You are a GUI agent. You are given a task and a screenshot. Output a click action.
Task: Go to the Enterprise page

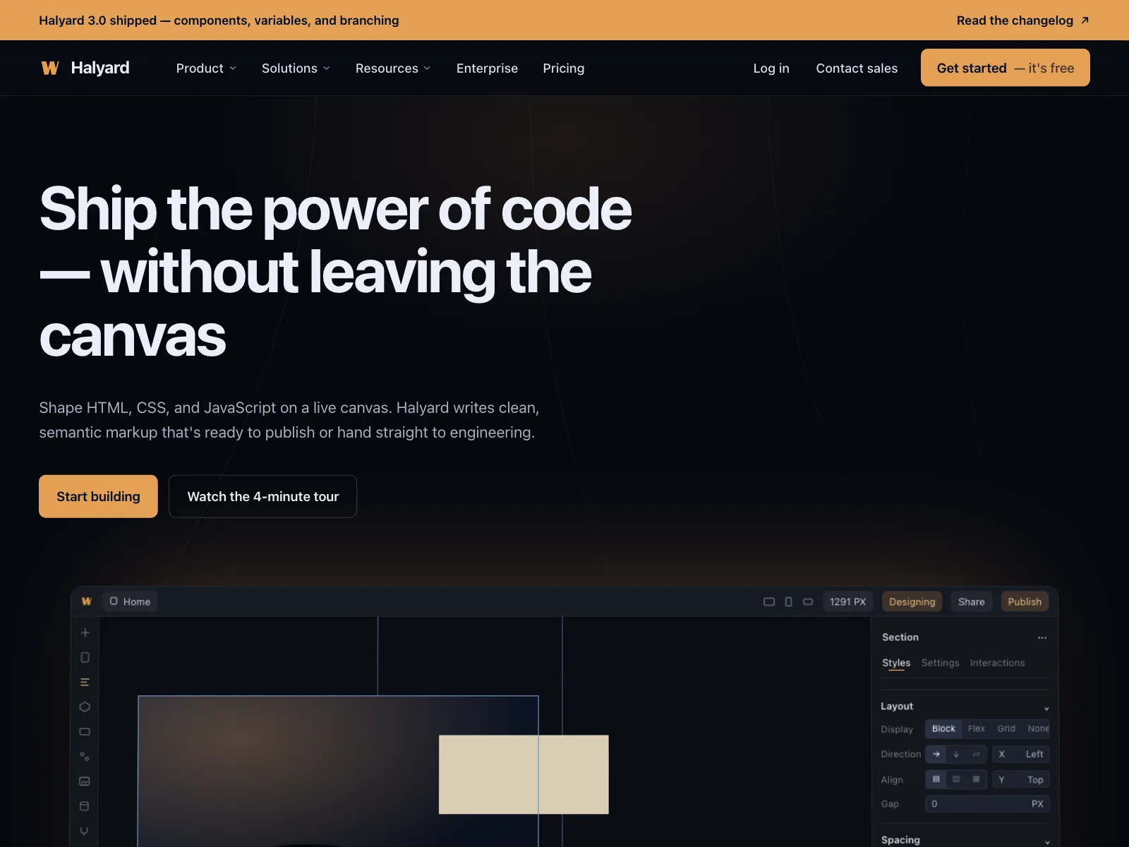pyautogui.click(x=487, y=68)
